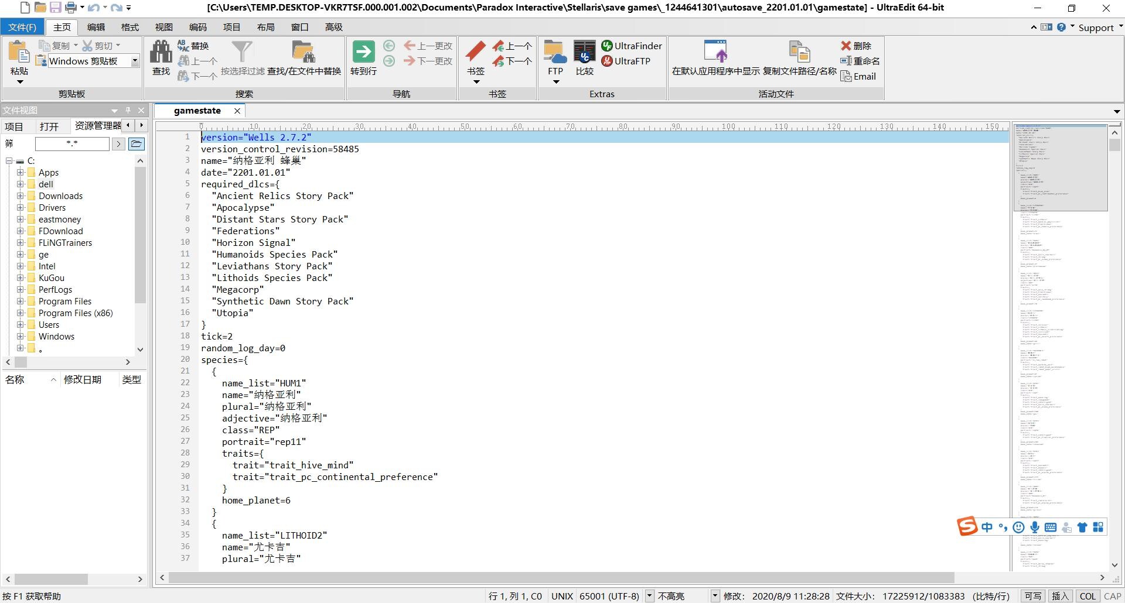Expand the Program Files folder node
This screenshot has width=1125, height=603.
(21, 301)
